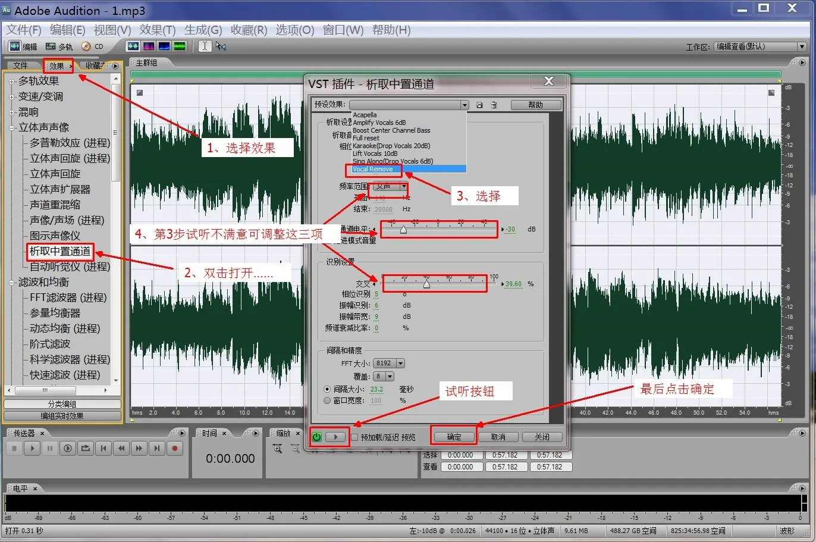Collapse the 立体声声像 tree group
This screenshot has height=542, width=816.
click(x=11, y=127)
